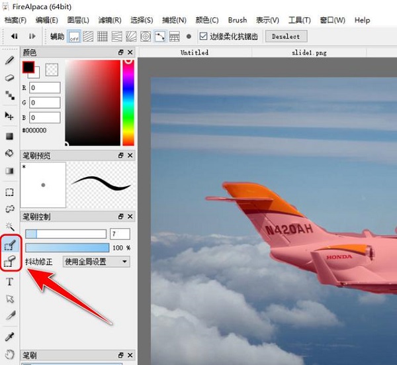
Task: Enable radial lines snap
Action: 131,36
